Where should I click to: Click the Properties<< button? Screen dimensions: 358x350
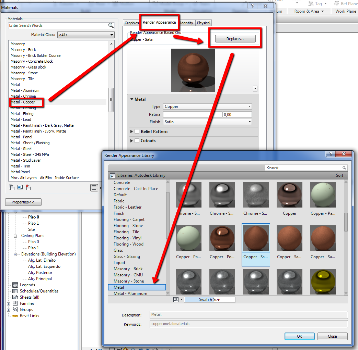[x=23, y=202]
